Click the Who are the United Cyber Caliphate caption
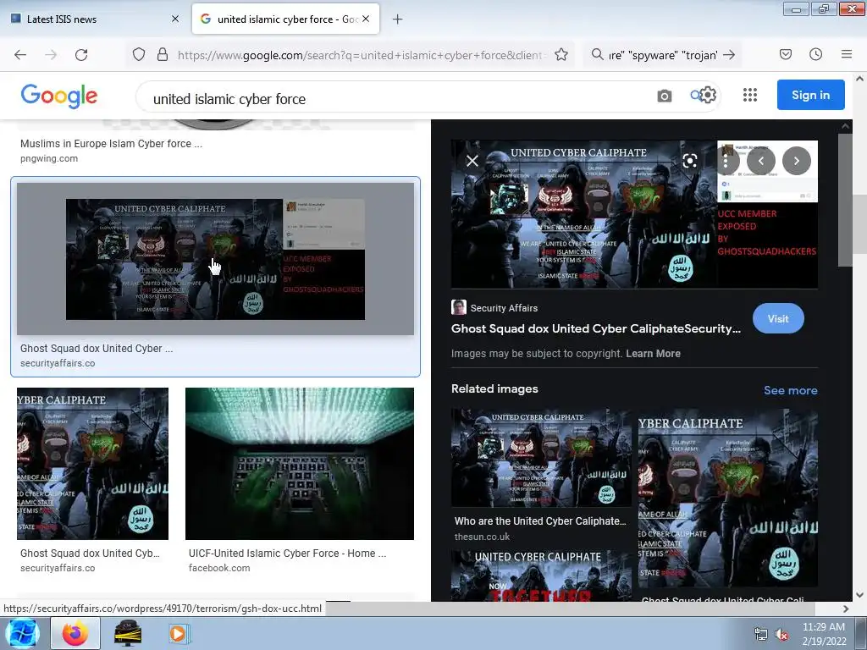This screenshot has width=867, height=650. [540, 521]
